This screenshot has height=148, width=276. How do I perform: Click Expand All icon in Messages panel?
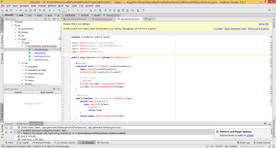(11, 128)
